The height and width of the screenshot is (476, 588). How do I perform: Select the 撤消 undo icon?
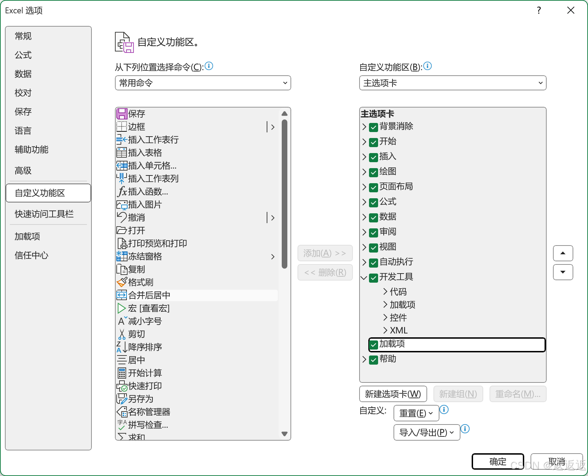pyautogui.click(x=122, y=217)
